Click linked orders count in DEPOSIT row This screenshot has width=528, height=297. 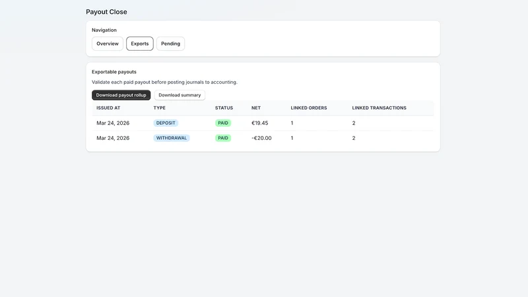[x=292, y=123]
